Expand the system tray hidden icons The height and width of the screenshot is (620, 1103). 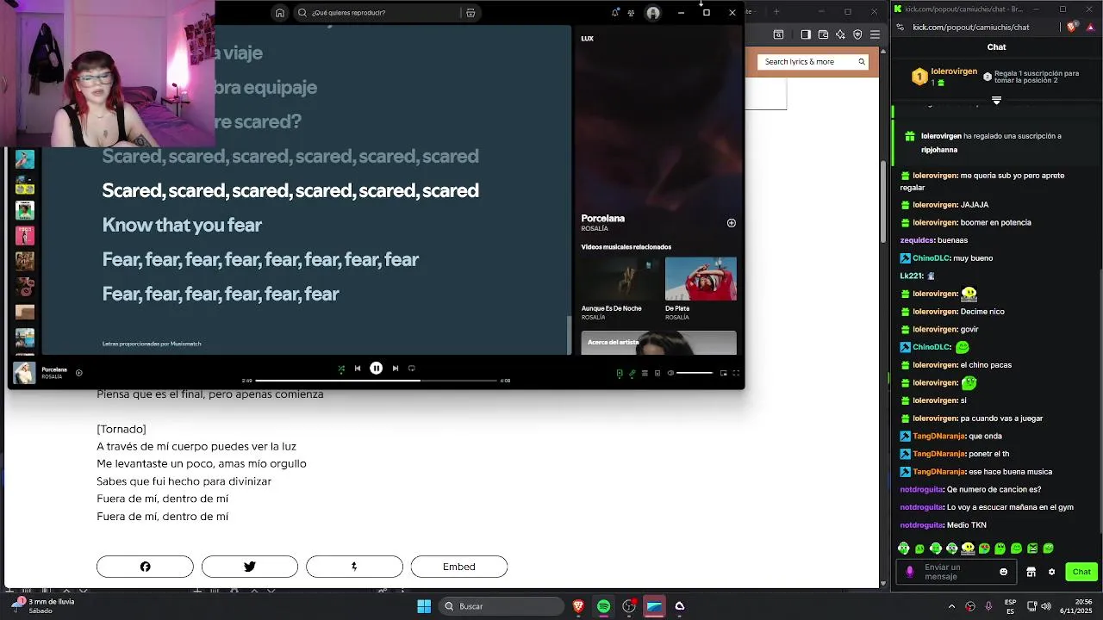951,606
